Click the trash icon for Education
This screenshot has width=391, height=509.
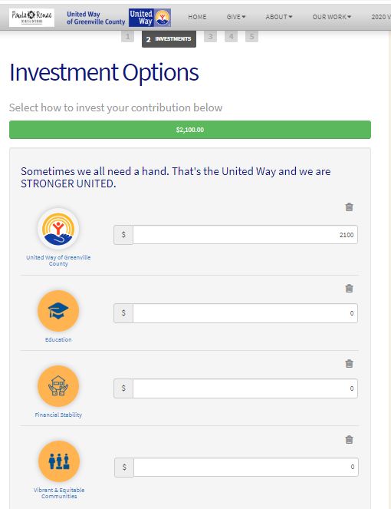tap(349, 288)
